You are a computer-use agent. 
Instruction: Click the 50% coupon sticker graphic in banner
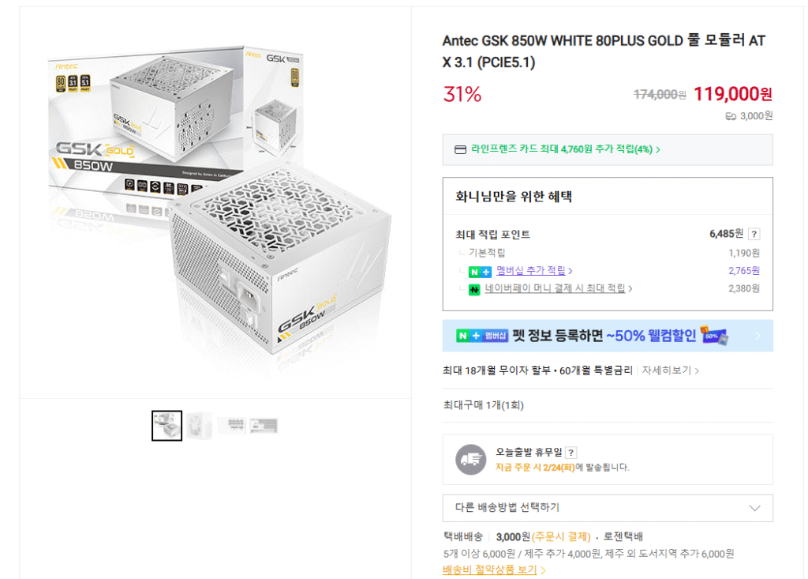tap(713, 336)
